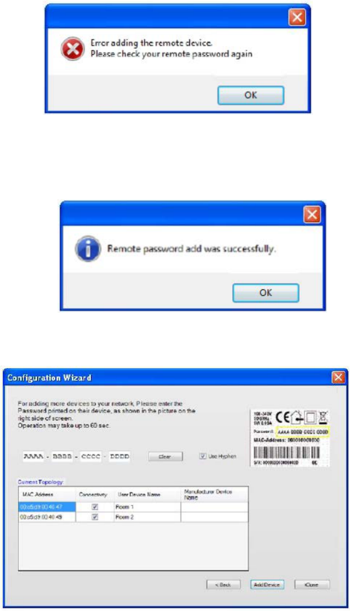Viewport: 350px width, 611px height.
Task: Toggle the Use Hyphen checkbox
Action: (x=203, y=456)
